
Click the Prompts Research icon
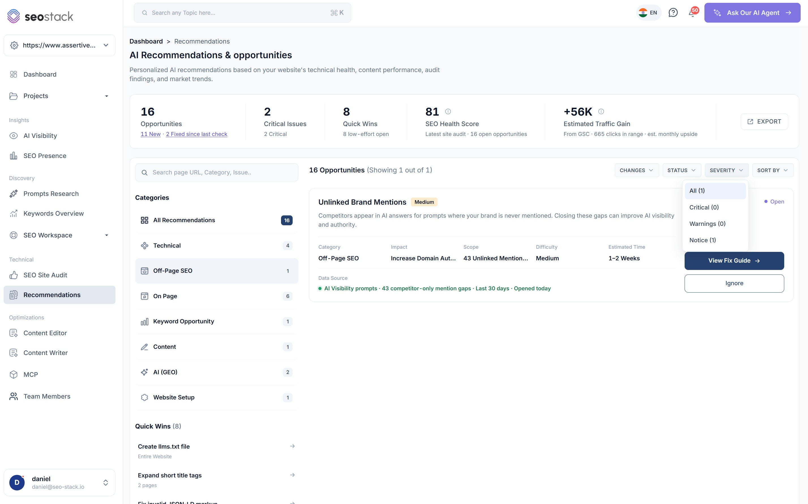[13, 194]
